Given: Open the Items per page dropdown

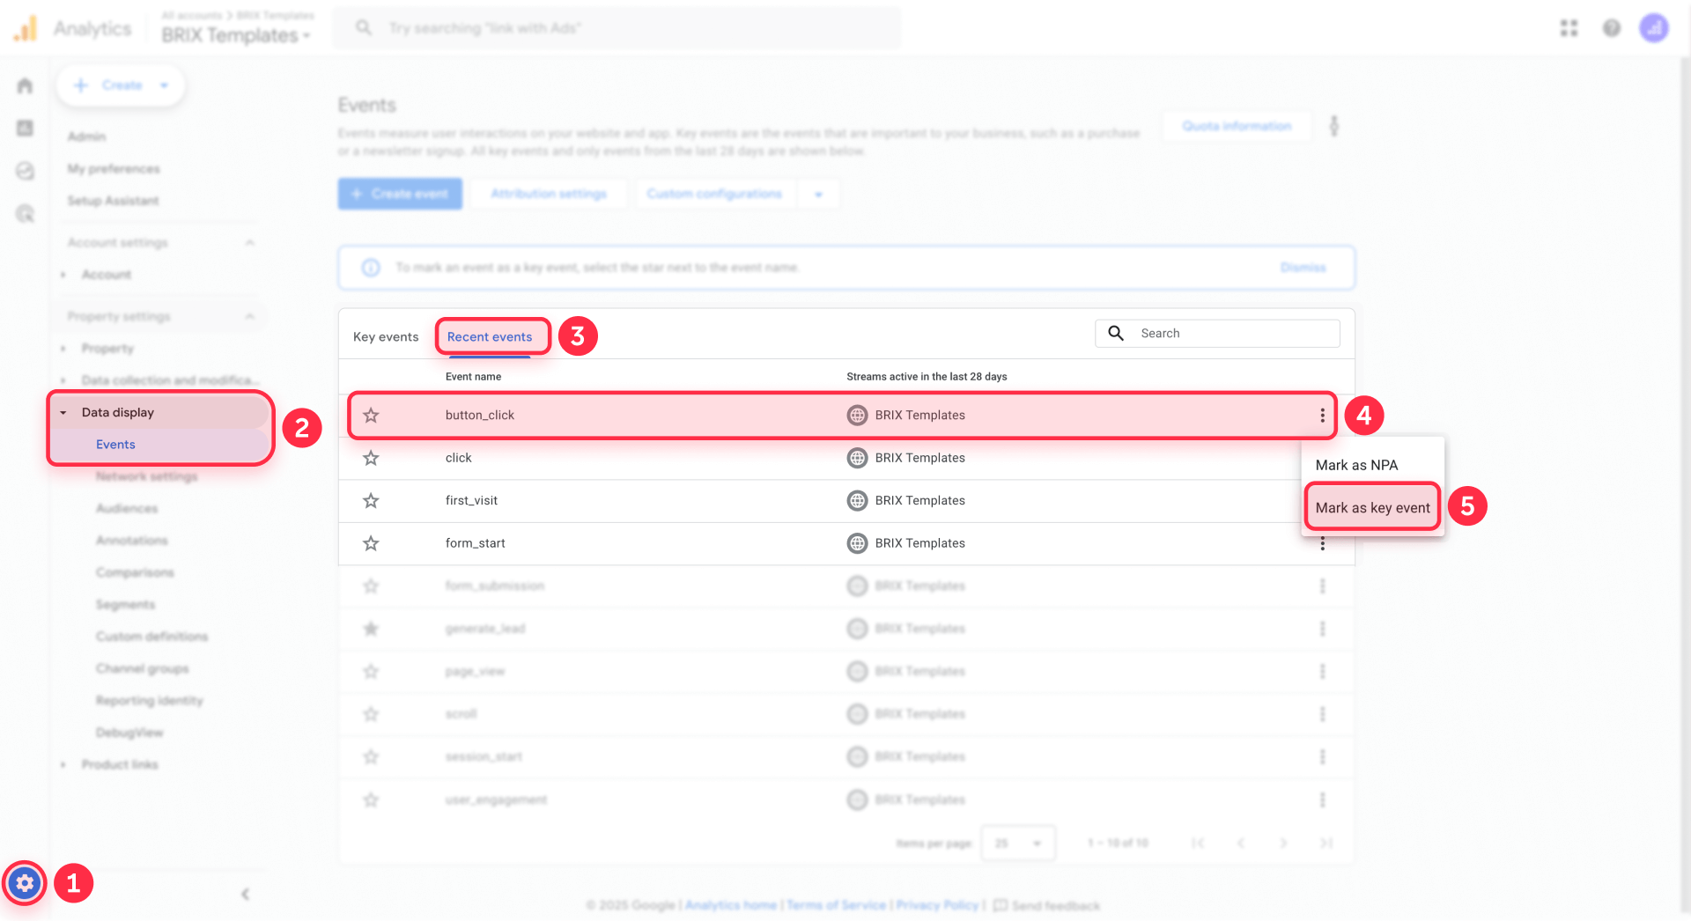Looking at the screenshot, I should [x=1018, y=843].
